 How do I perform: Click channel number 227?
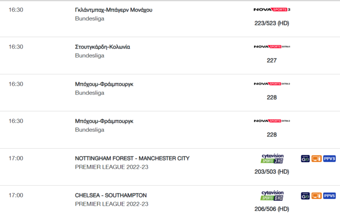click(x=272, y=60)
